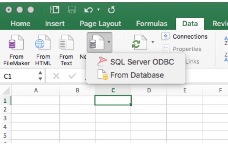This screenshot has height=144, width=228.
Task: Select the Data ribbon tab
Action: 190,24
